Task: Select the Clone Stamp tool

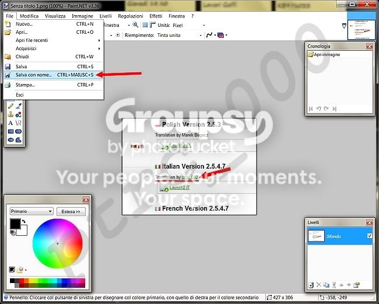Action: (10, 114)
